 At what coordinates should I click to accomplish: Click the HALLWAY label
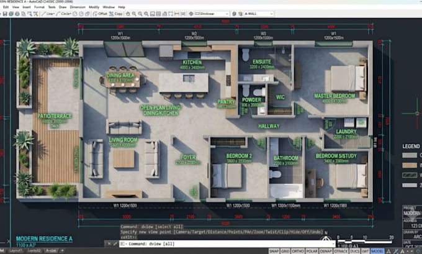point(269,126)
